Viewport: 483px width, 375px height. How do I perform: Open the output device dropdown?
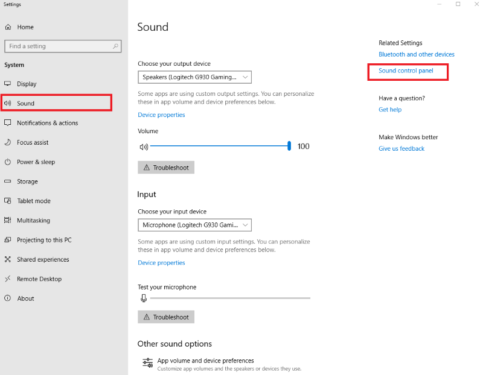click(194, 77)
